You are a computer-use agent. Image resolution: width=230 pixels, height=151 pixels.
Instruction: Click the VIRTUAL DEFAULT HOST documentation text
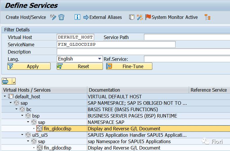tap(115, 97)
